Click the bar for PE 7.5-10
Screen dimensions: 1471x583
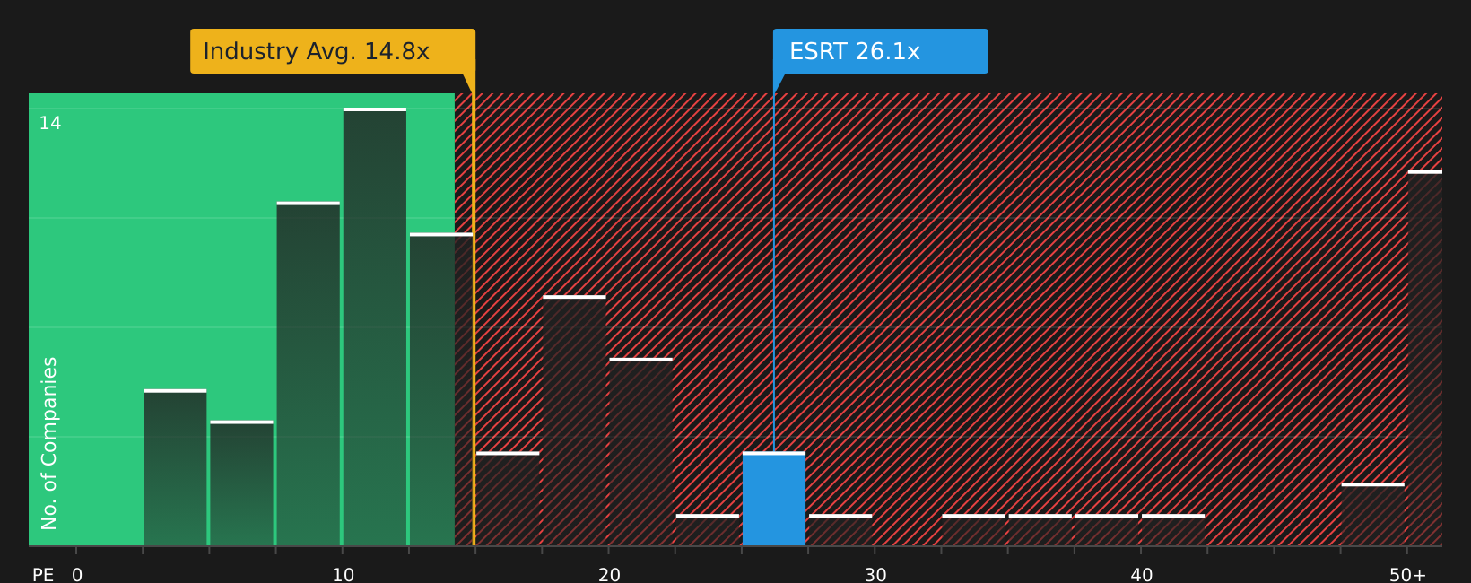click(309, 374)
